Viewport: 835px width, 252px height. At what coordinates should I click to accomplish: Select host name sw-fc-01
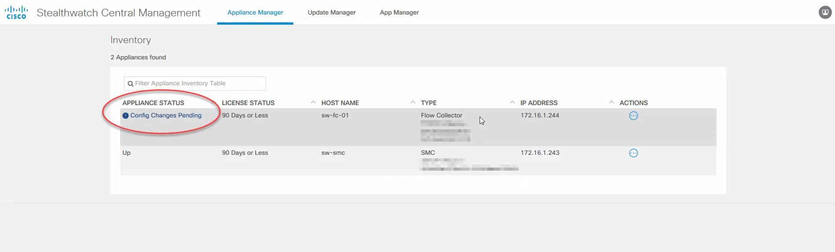tap(335, 115)
